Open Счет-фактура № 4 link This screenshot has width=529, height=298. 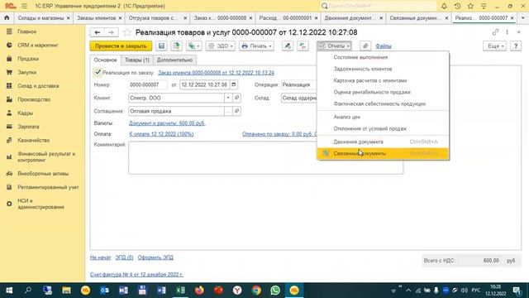pos(136,274)
